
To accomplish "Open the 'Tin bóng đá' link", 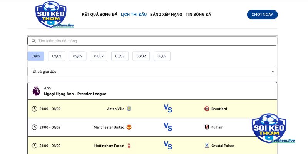I will click(198, 15).
